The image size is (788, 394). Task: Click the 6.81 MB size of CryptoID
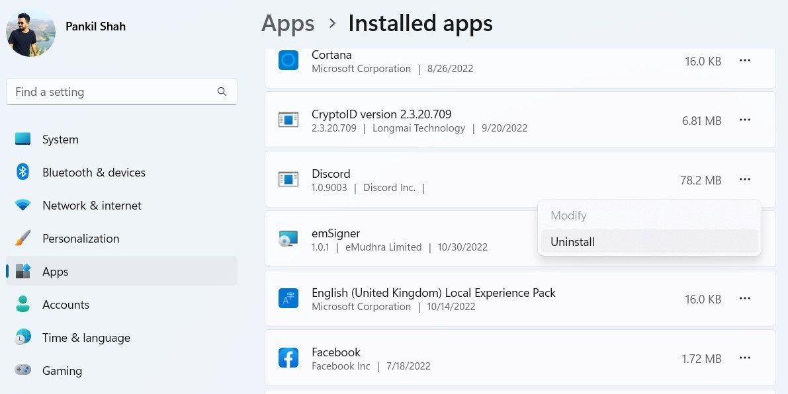coord(701,120)
